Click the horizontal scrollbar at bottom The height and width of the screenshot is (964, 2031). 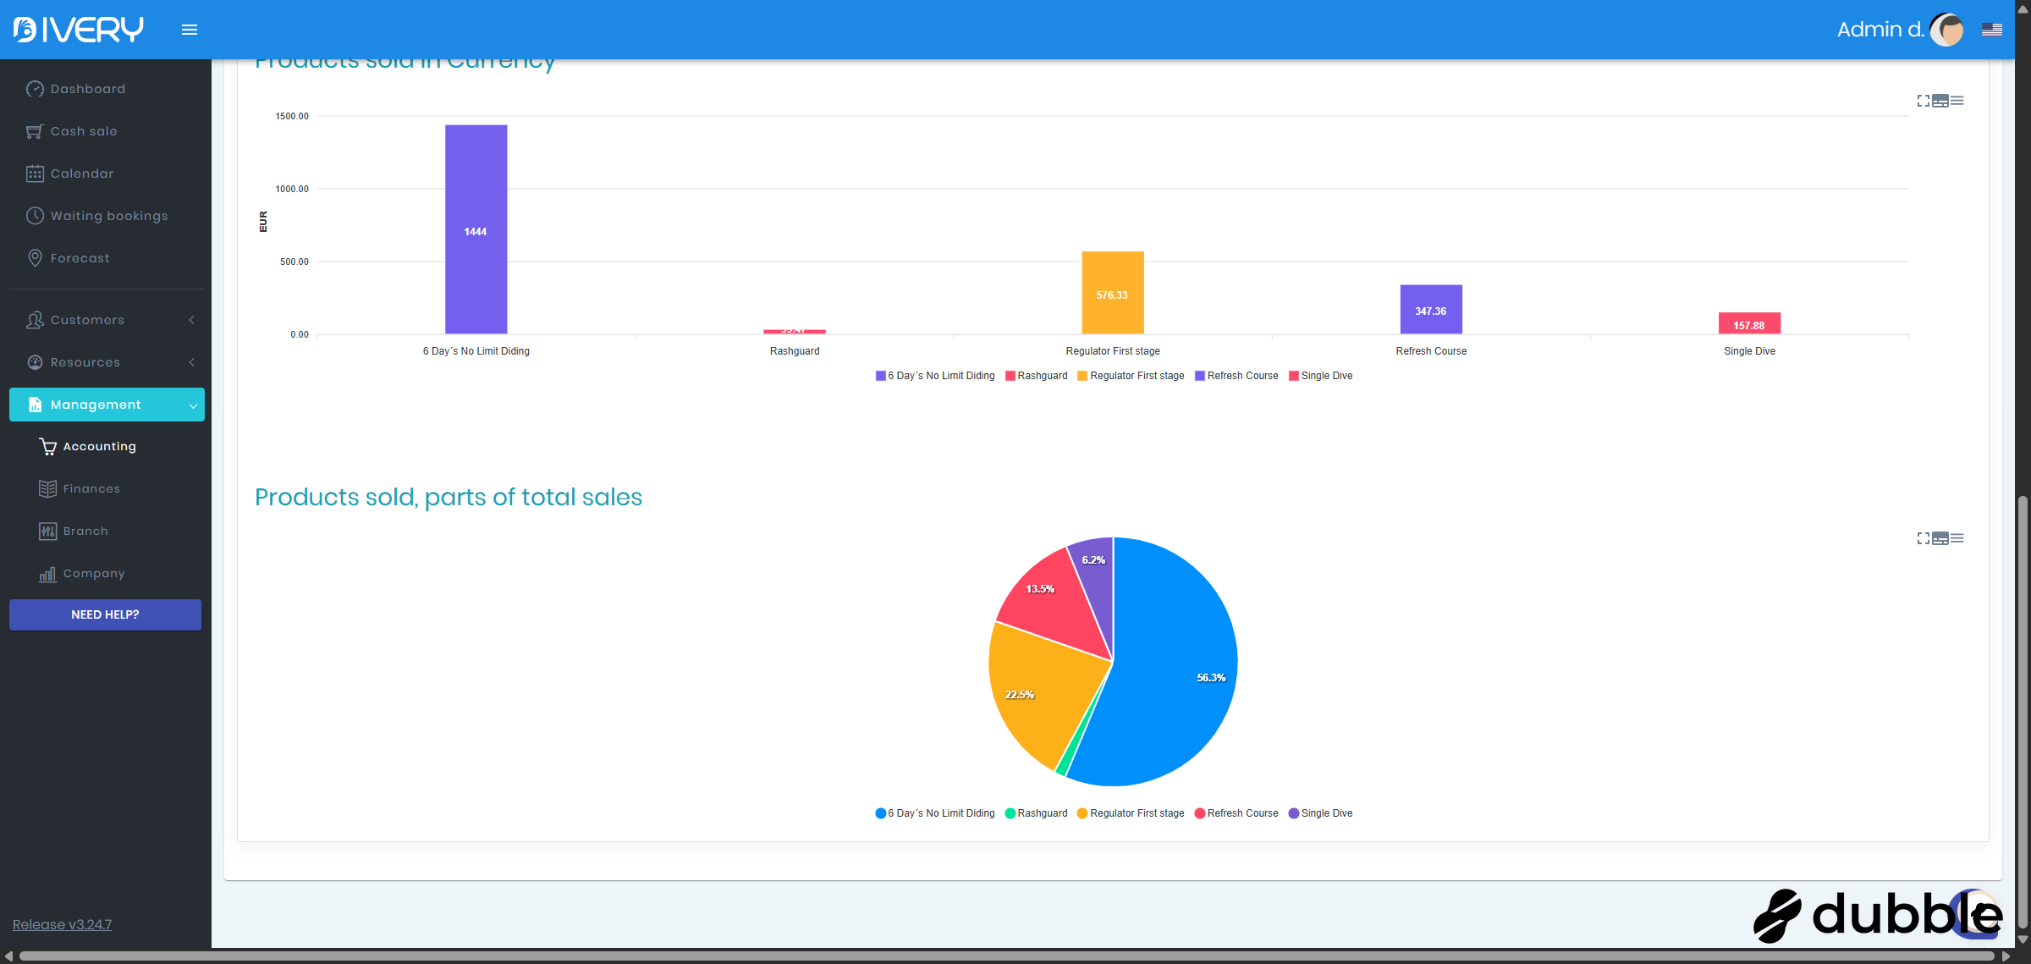click(1007, 956)
